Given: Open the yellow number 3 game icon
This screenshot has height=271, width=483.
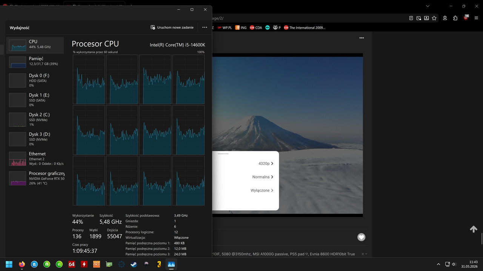Looking at the screenshot, I should point(159,264).
